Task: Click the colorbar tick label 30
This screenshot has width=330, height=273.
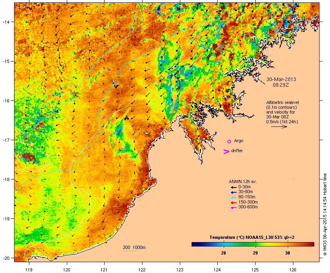Action: 287,253
